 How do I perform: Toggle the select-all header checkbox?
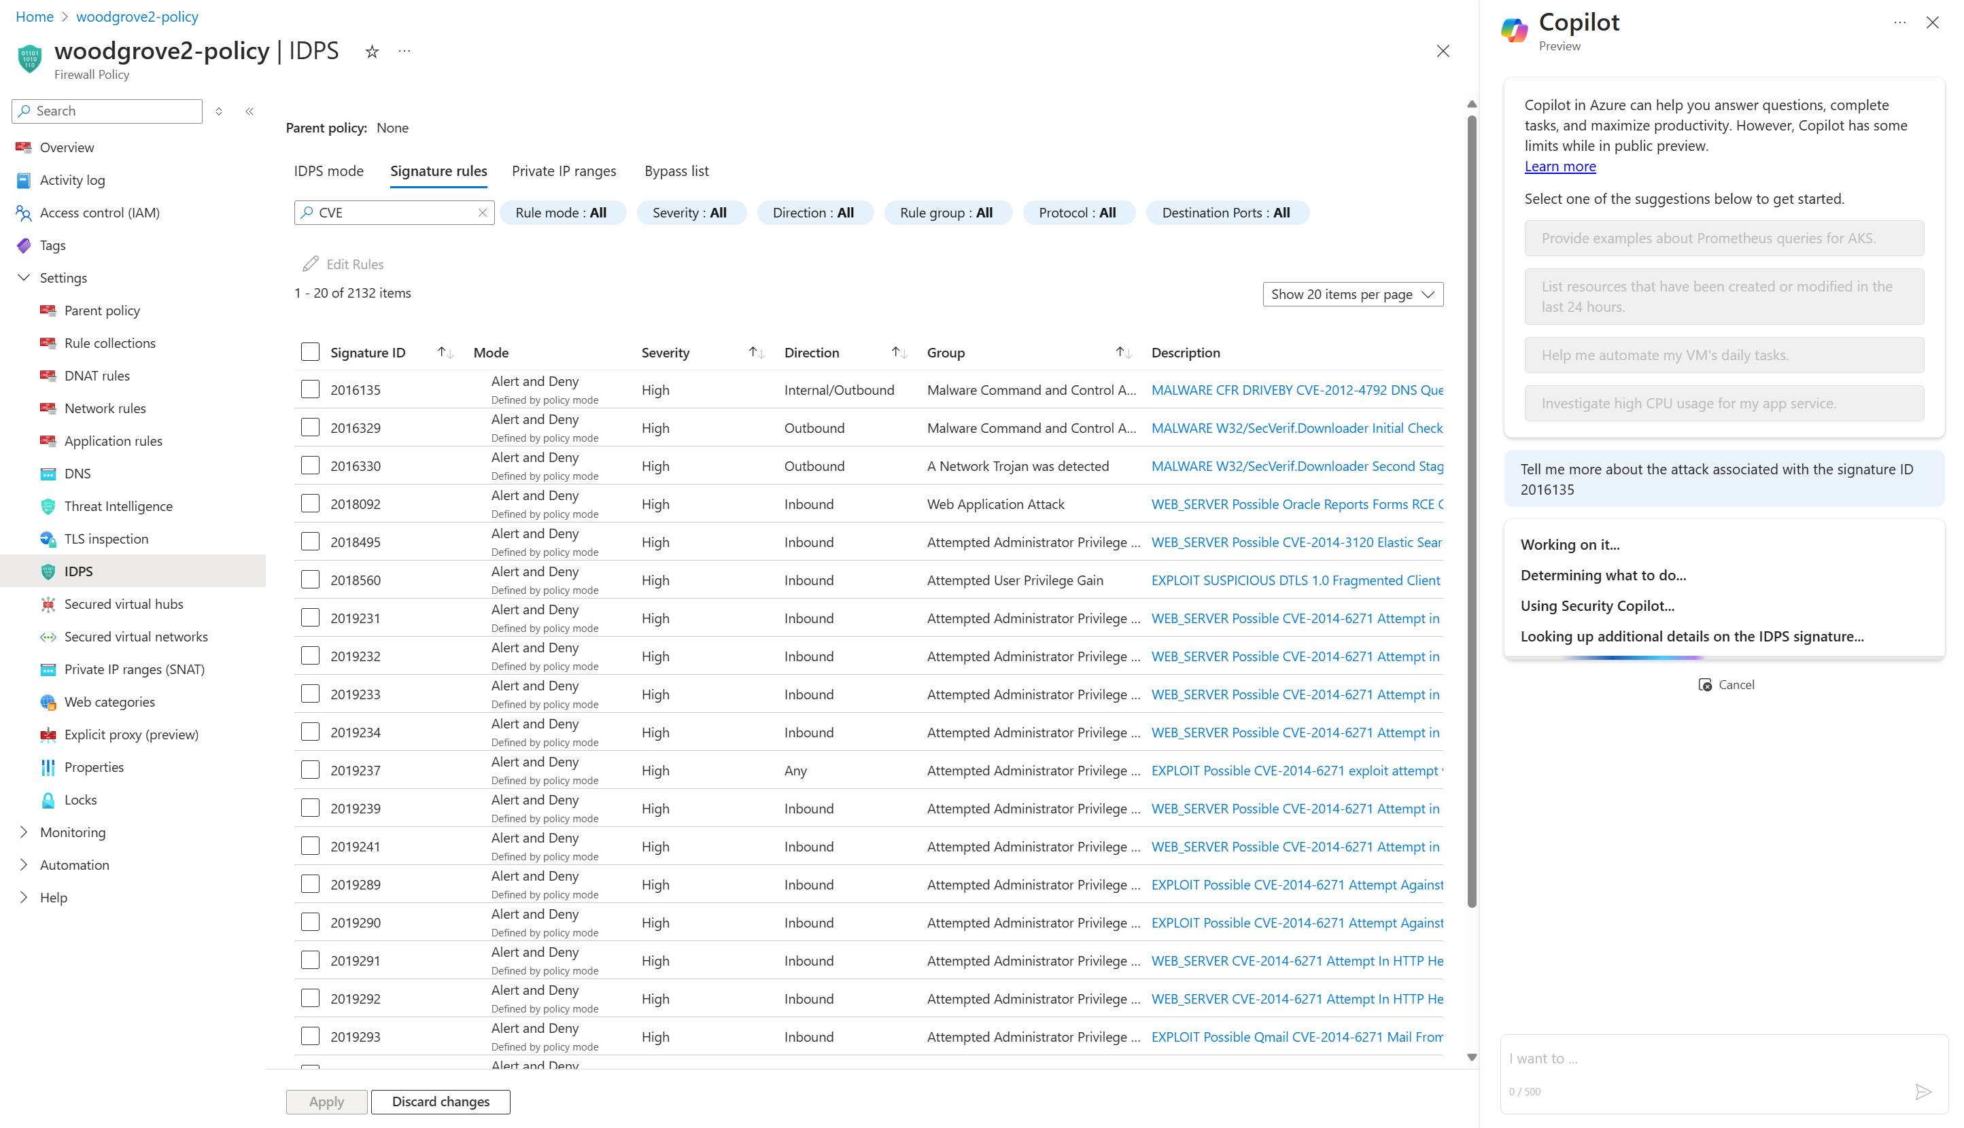point(310,353)
